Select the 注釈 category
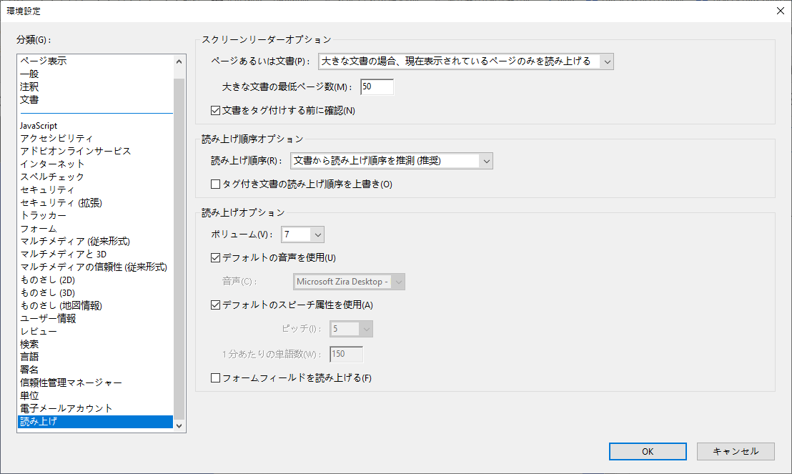The width and height of the screenshot is (792, 474). point(32,86)
